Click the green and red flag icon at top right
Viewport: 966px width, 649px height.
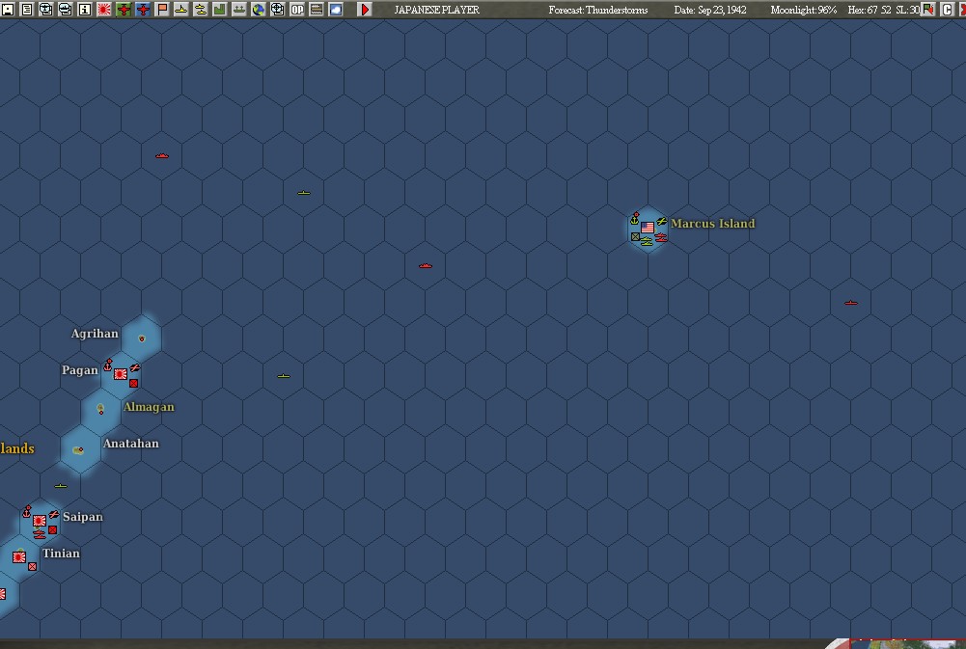click(x=928, y=10)
